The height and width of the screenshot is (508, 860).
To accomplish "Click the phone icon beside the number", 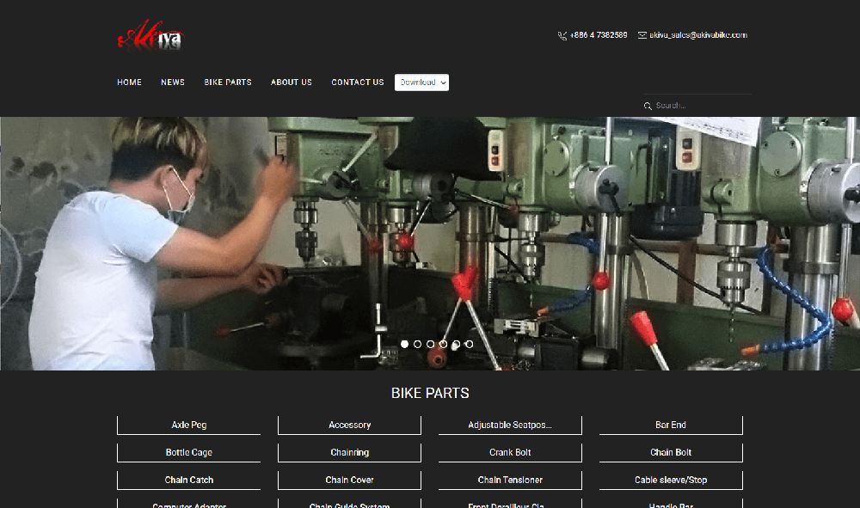I will [562, 36].
